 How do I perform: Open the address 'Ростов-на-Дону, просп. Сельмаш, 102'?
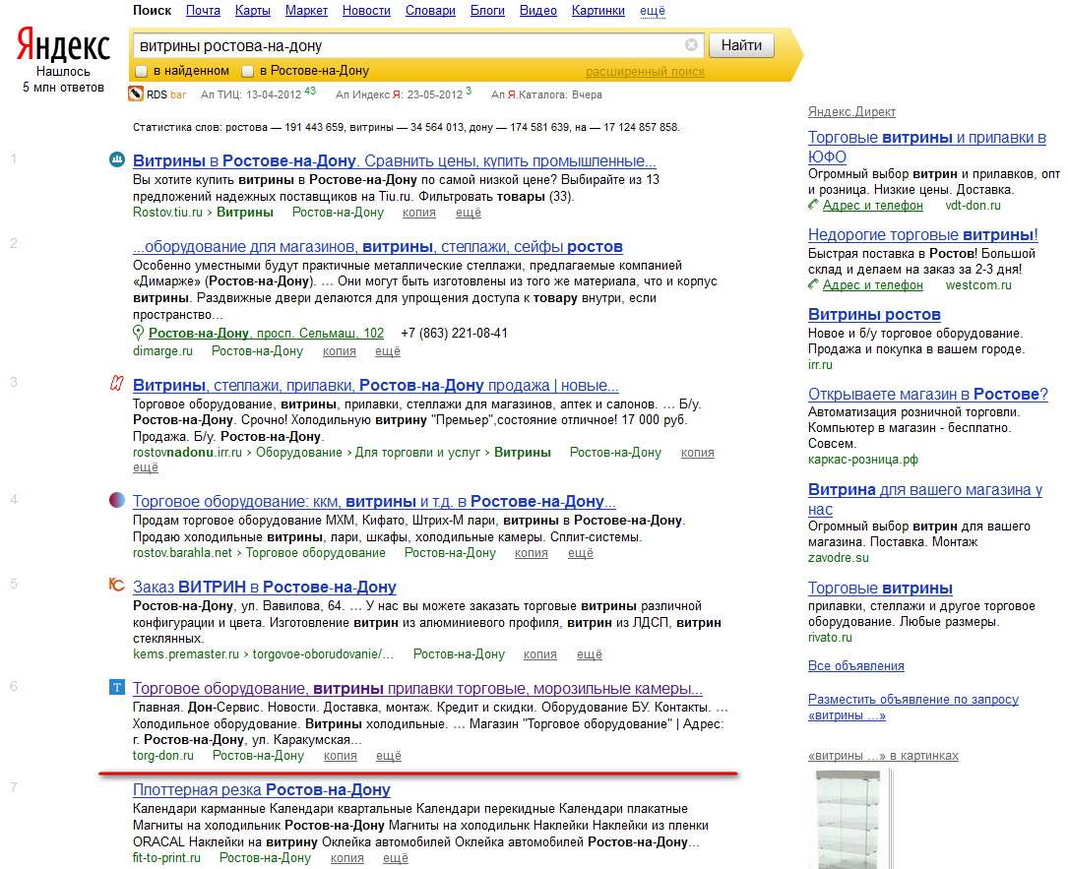click(x=267, y=333)
